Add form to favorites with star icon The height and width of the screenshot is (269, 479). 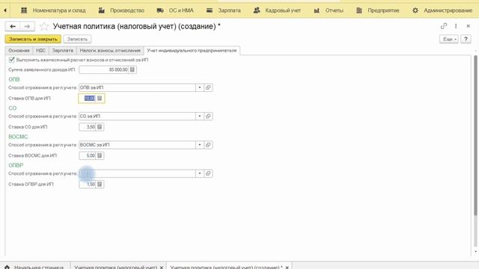(44, 27)
